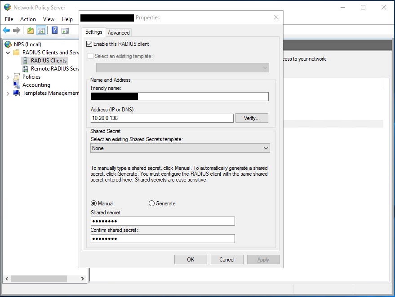Expand the Templates Management node
The width and height of the screenshot is (395, 297).
pos(8,93)
